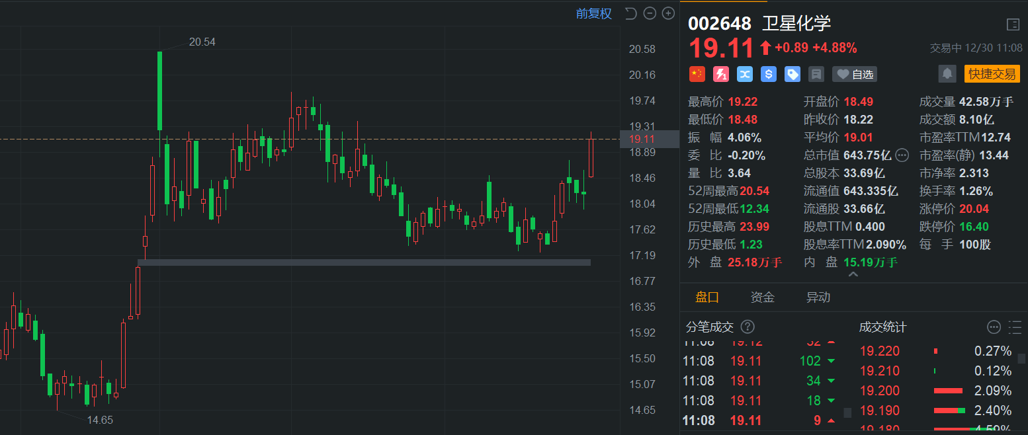Zoom in the candlestick chart

pyautogui.click(x=668, y=13)
